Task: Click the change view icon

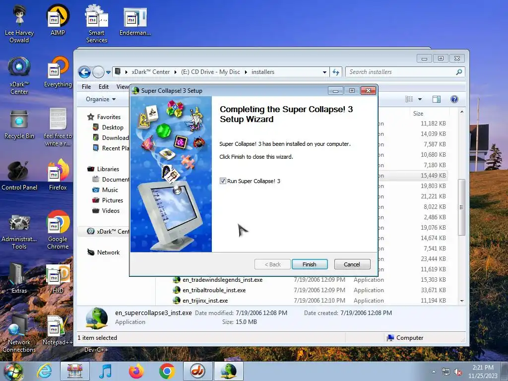Action: (x=409, y=99)
